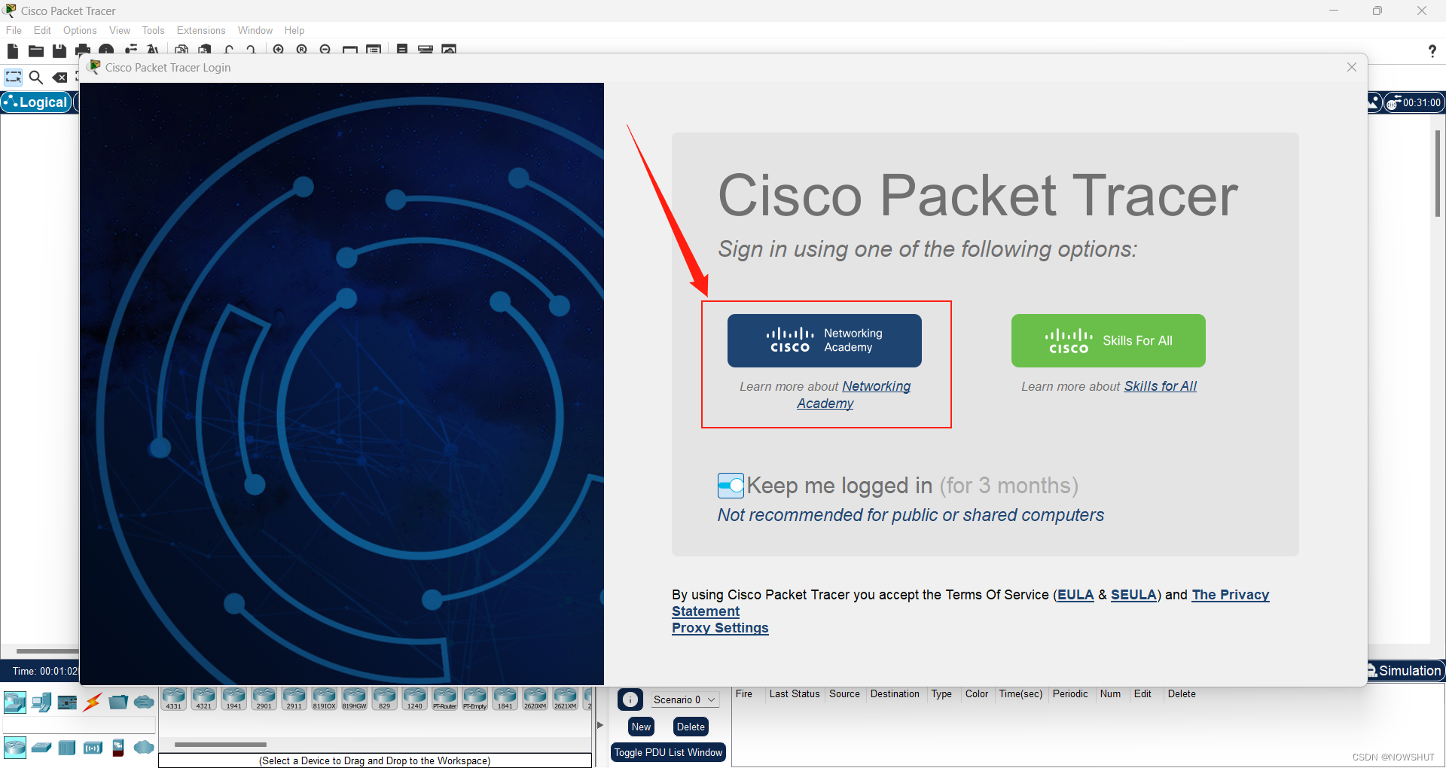Click the New file toolbar icon
Viewport: 1446px width, 768px height.
pyautogui.click(x=12, y=50)
